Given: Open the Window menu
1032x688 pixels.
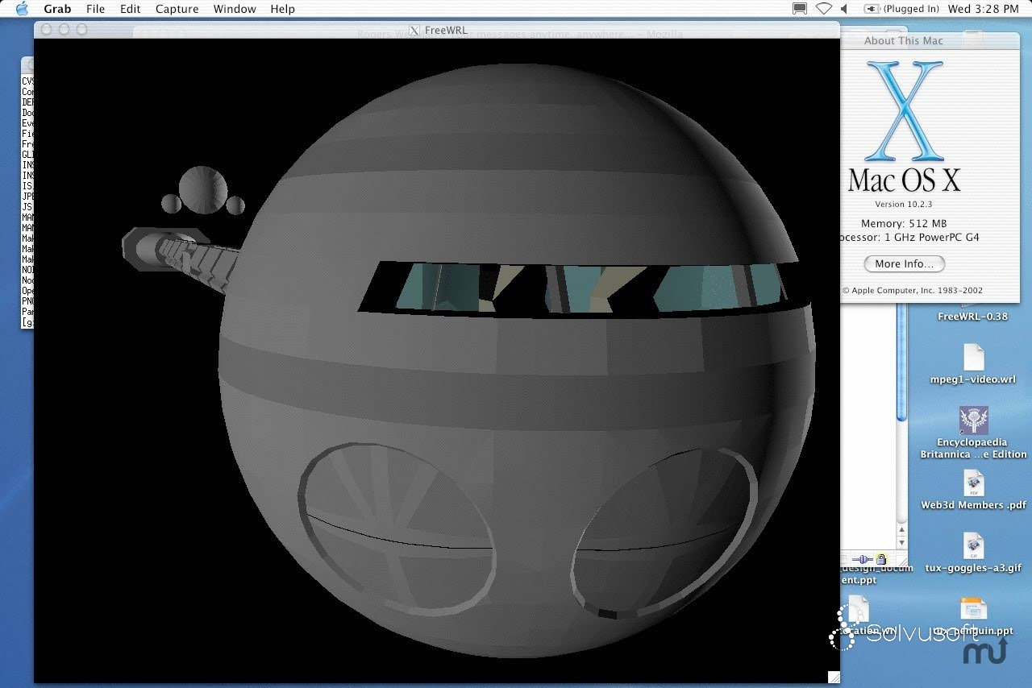Looking at the screenshot, I should [235, 9].
